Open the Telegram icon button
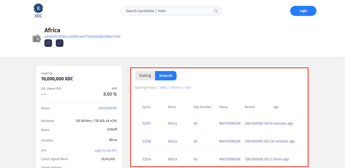Screen dimensions: 345x168 click(x=48, y=43)
